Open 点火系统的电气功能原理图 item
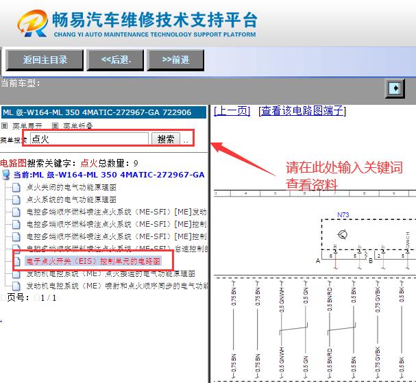 click(x=71, y=199)
